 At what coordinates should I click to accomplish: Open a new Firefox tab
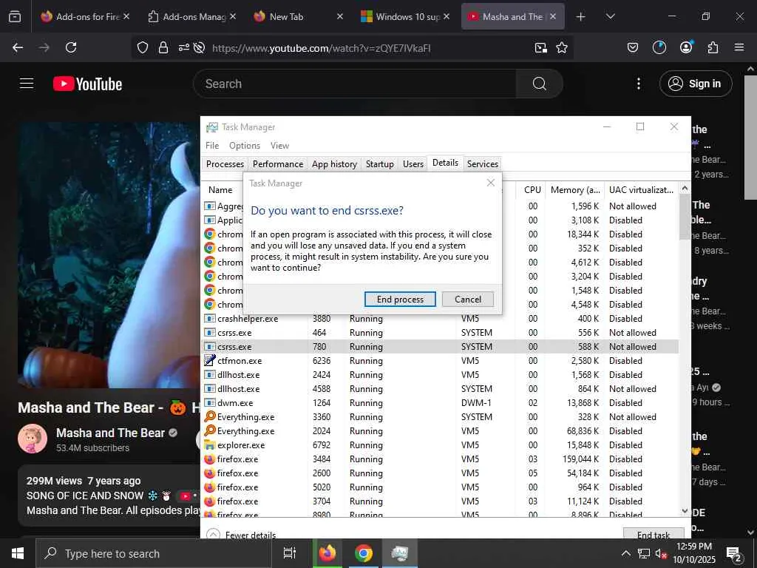point(581,16)
